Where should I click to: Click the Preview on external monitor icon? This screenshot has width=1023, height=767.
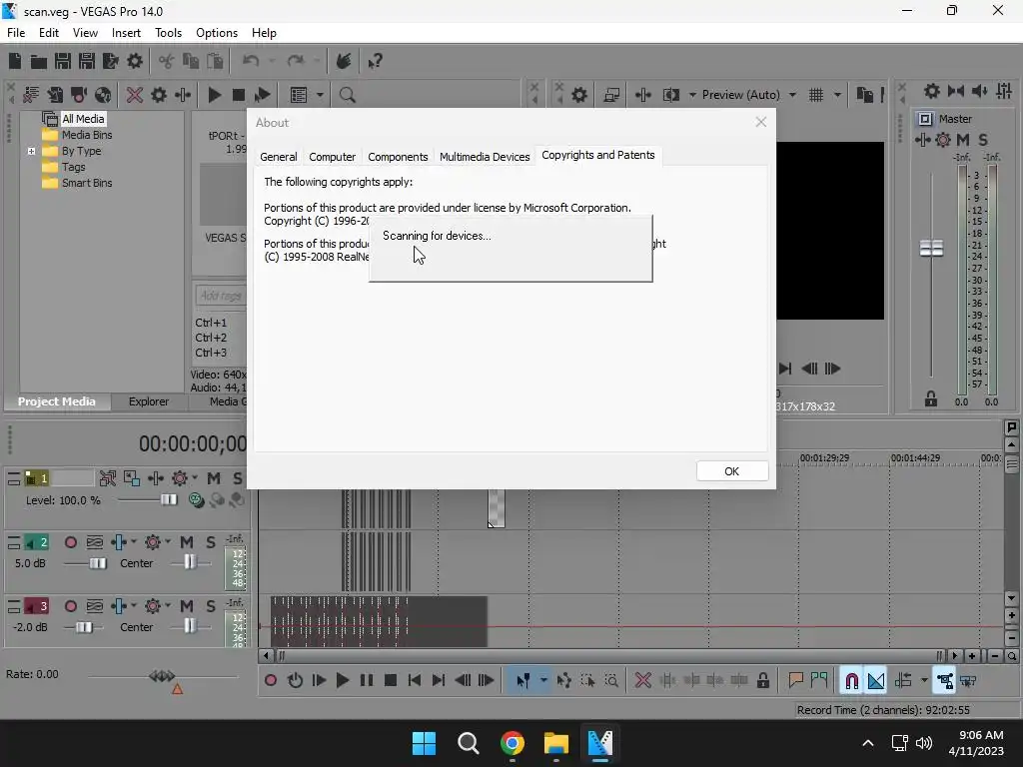611,95
